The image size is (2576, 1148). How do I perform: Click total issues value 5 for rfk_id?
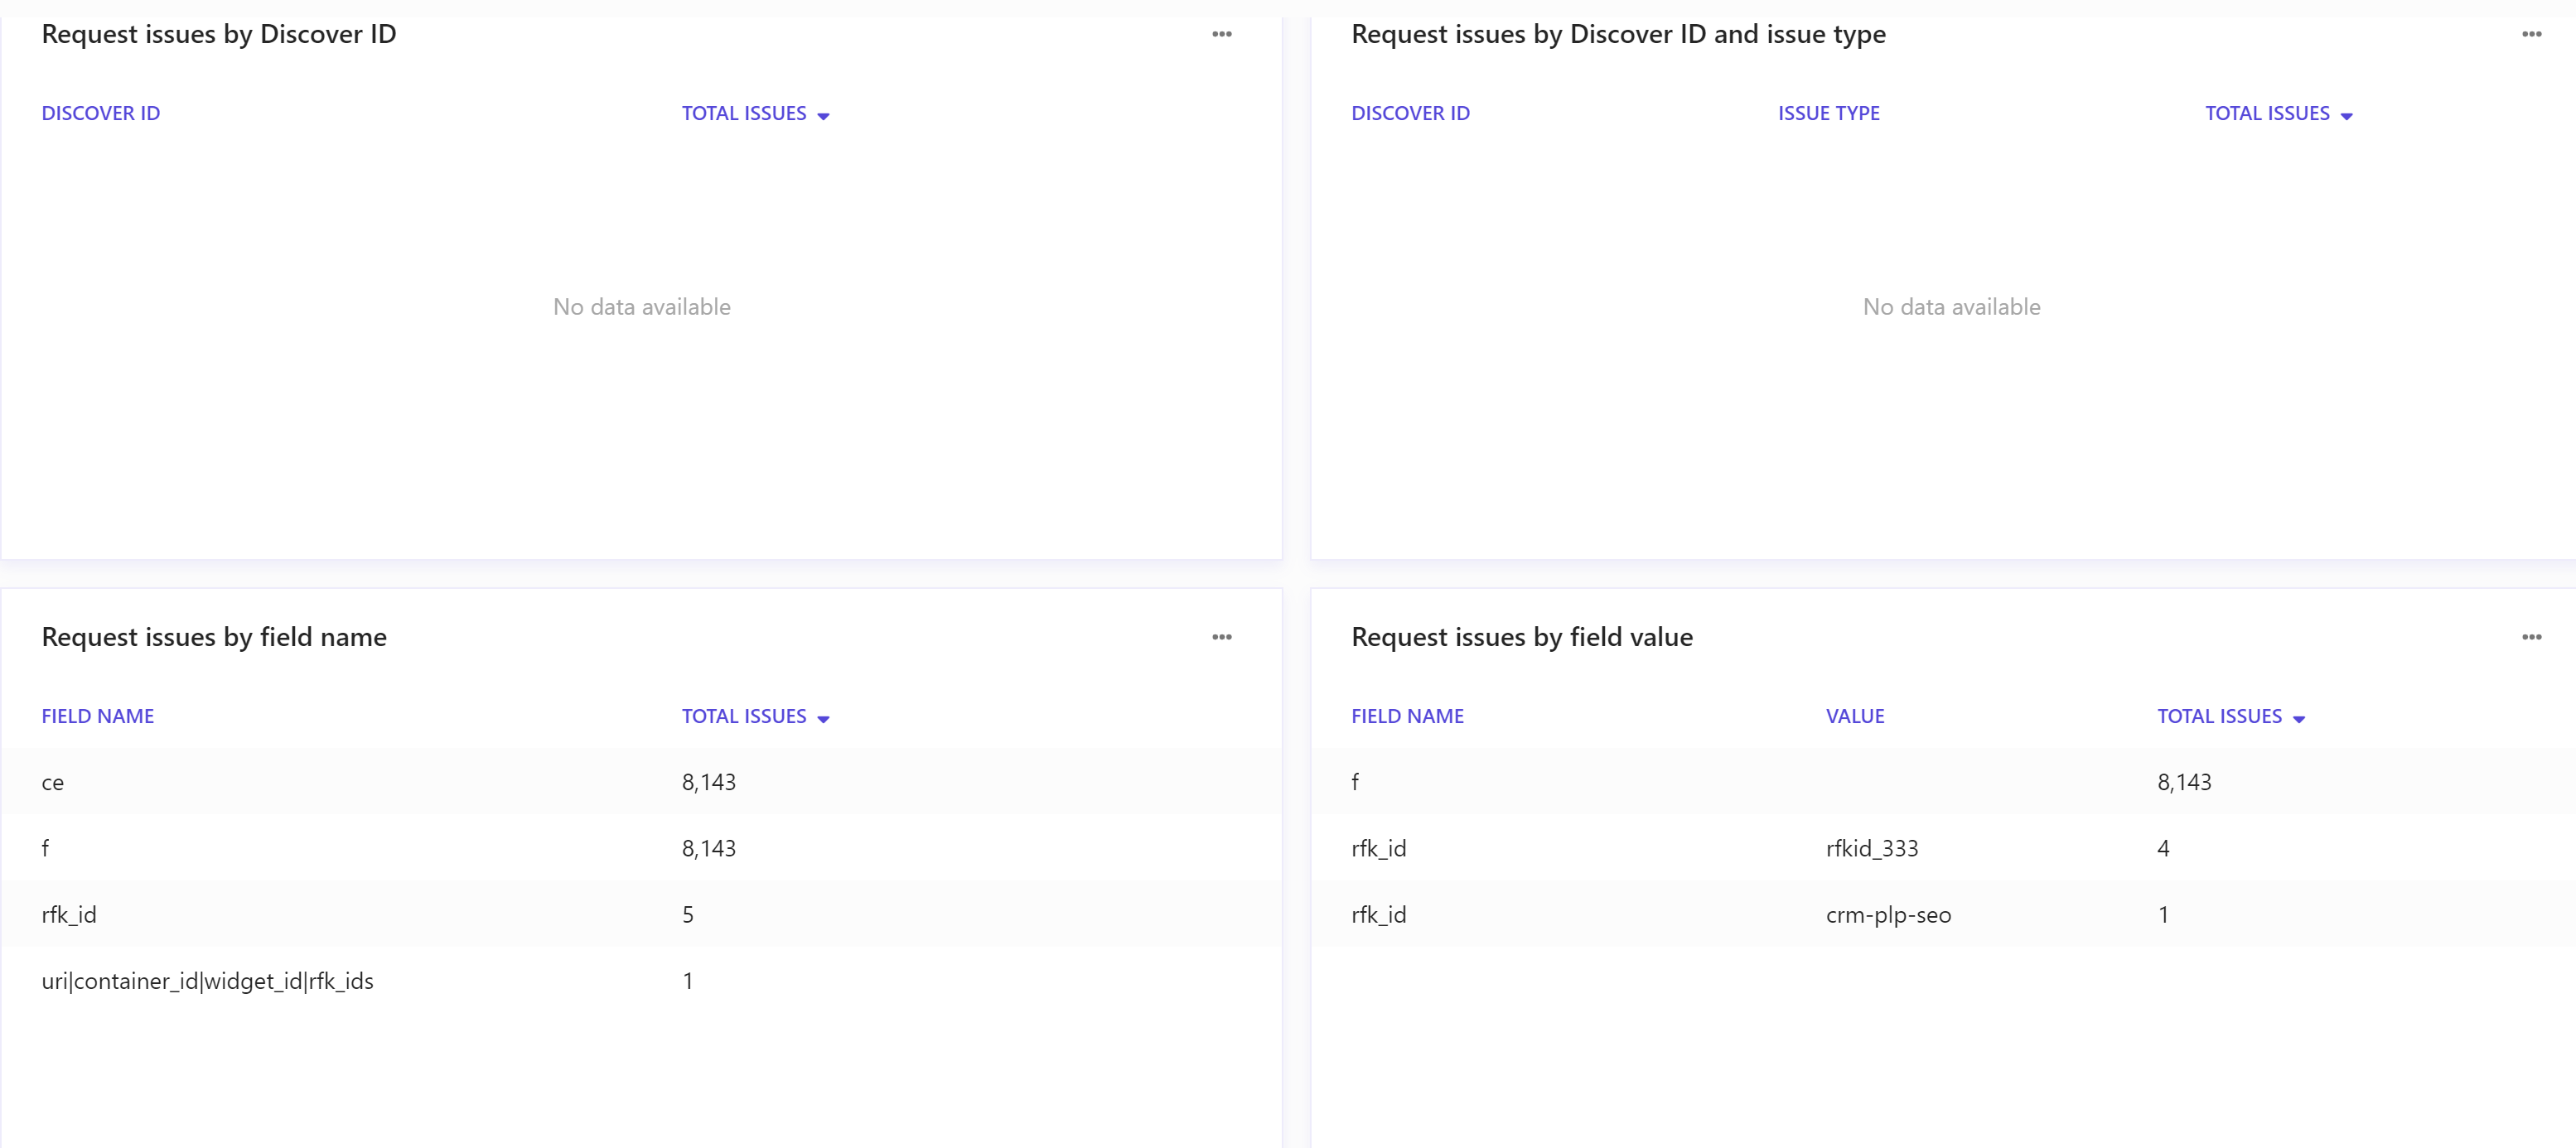(688, 914)
